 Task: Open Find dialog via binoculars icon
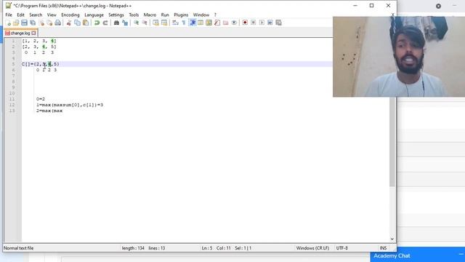click(116, 23)
